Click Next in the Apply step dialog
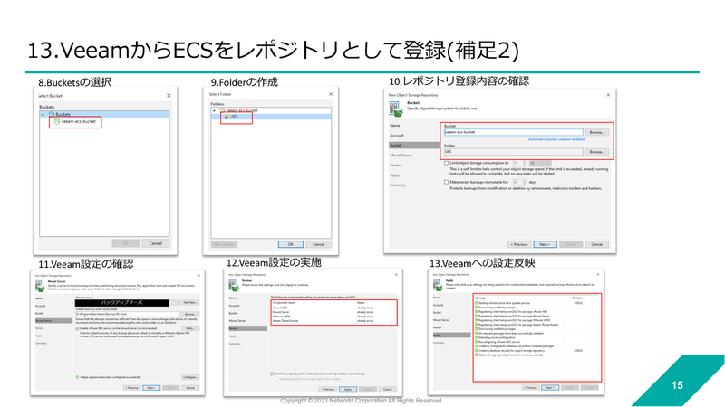 click(x=550, y=388)
